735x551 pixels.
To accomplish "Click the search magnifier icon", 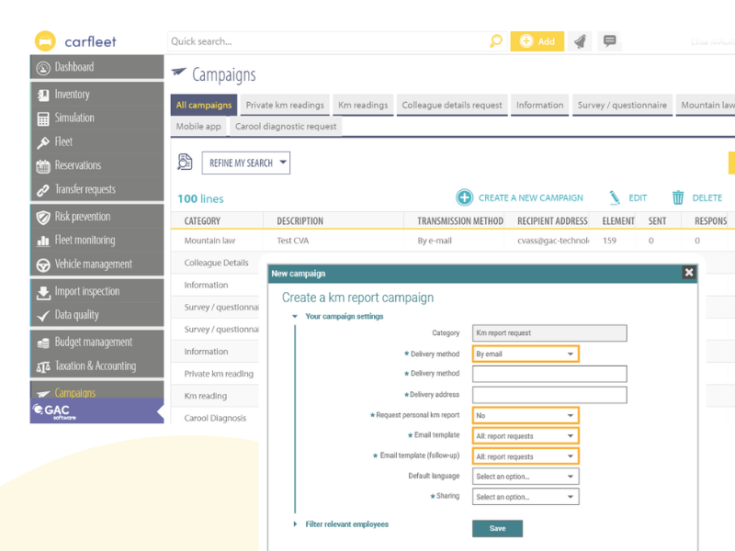I will [x=496, y=41].
